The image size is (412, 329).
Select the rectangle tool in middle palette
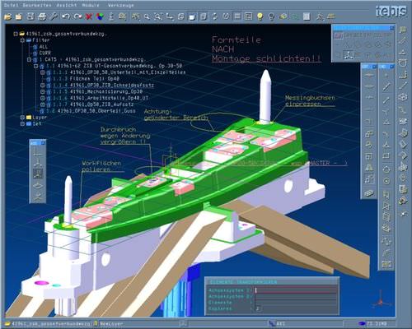pos(386,155)
